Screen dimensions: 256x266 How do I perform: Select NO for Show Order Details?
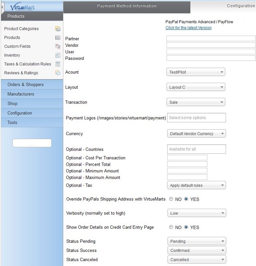point(171,227)
